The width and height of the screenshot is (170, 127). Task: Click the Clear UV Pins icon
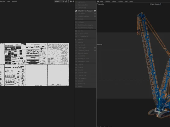(x=76, y=8)
